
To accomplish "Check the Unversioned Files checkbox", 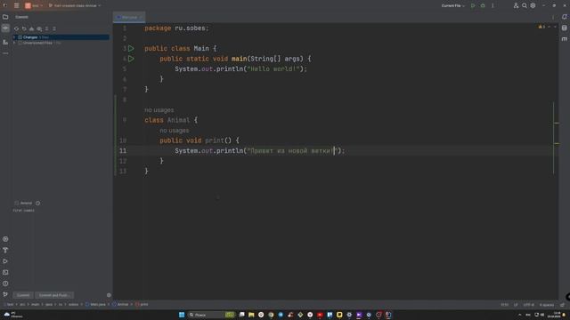I will [x=20, y=43].
